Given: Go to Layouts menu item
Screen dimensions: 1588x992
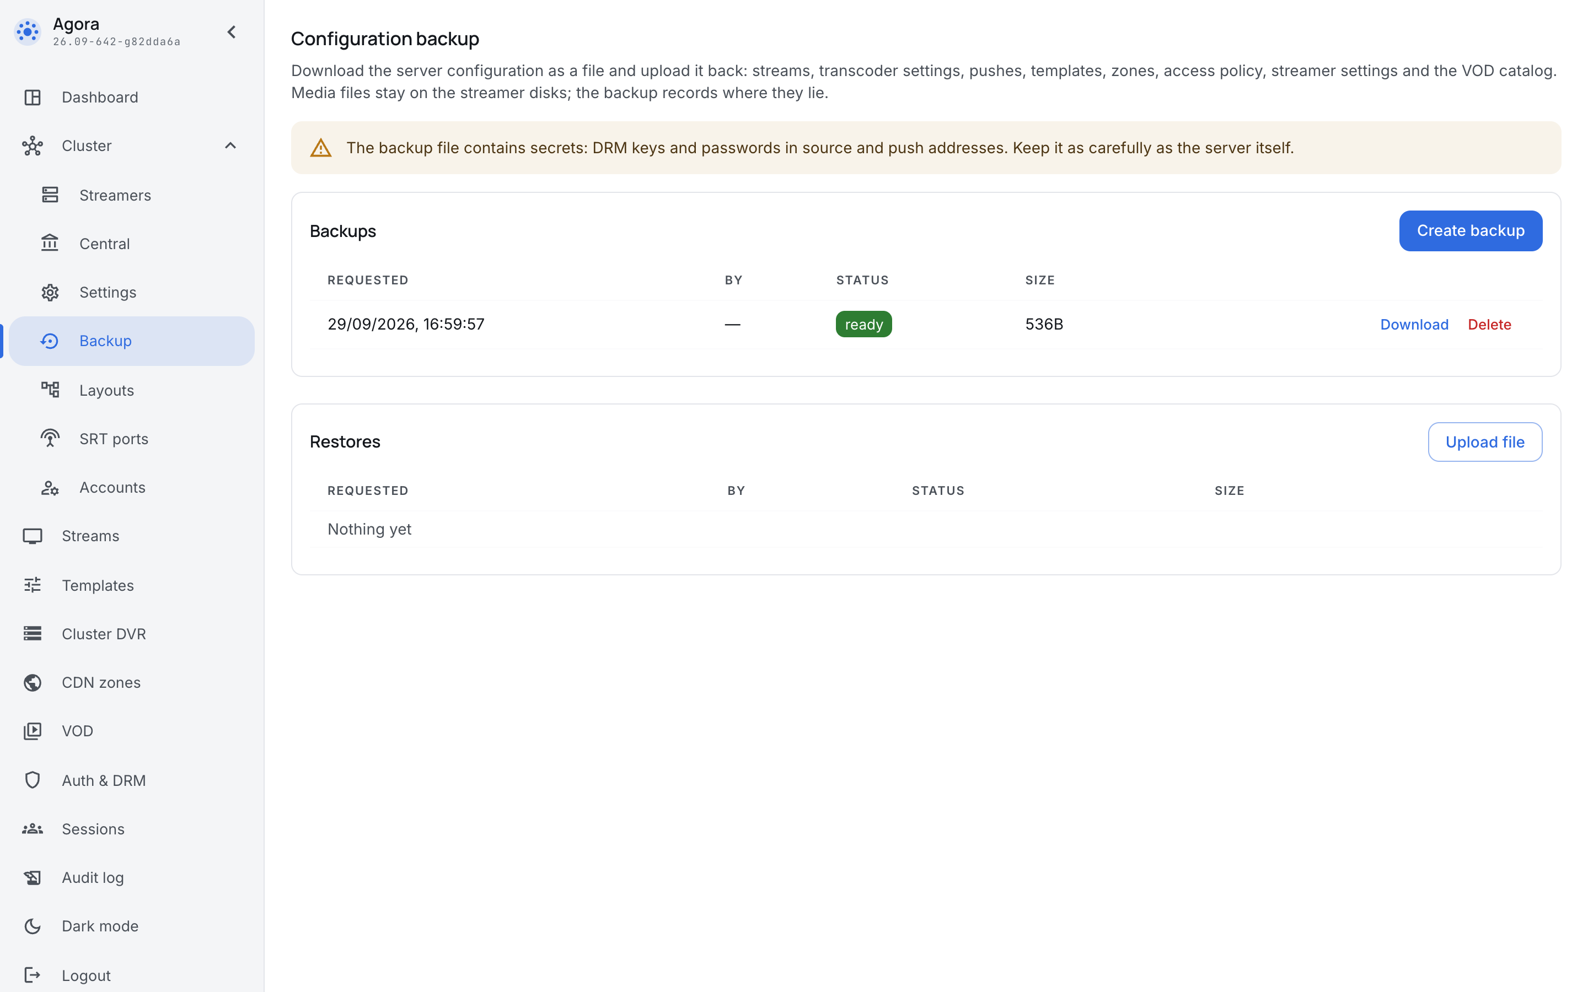Looking at the screenshot, I should click(x=131, y=390).
